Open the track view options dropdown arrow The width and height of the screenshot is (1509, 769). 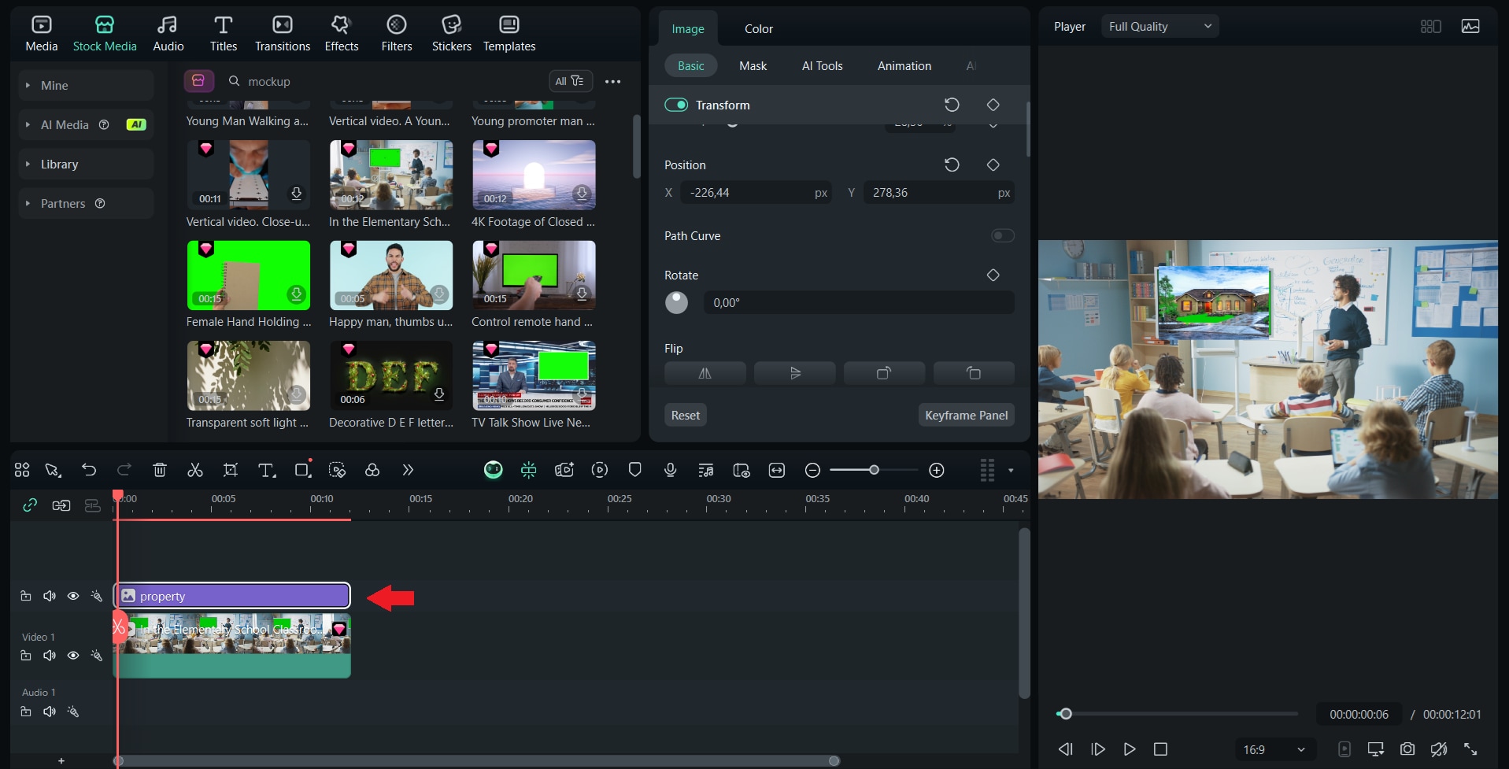(1011, 471)
